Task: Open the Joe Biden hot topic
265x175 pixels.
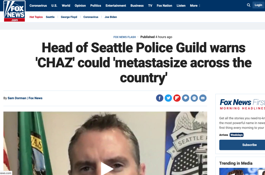Action: (x=111, y=17)
